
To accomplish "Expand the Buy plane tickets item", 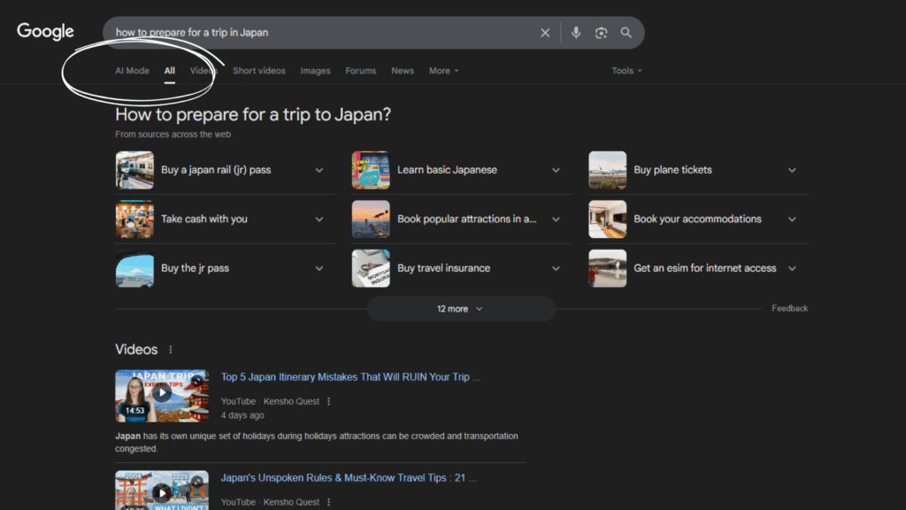I will (792, 170).
